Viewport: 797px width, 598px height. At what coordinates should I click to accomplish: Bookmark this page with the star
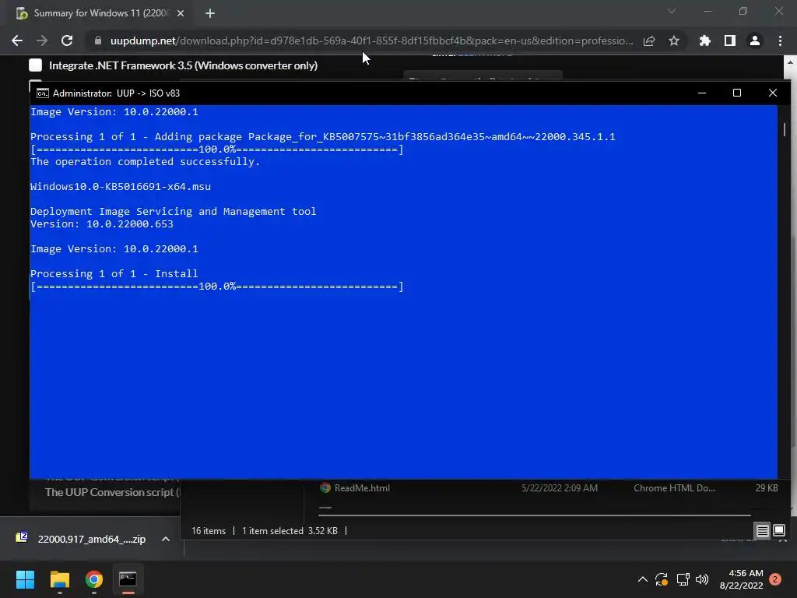(x=673, y=40)
